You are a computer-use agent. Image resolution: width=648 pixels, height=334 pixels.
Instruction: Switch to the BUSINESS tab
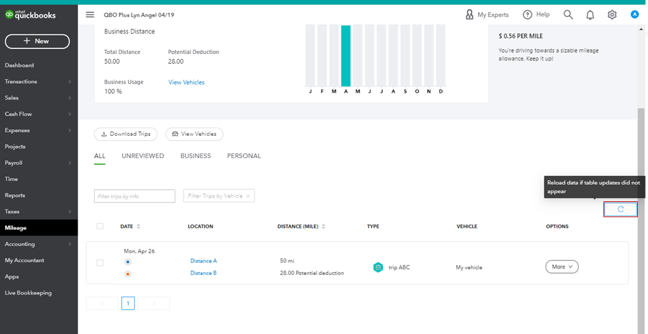196,156
